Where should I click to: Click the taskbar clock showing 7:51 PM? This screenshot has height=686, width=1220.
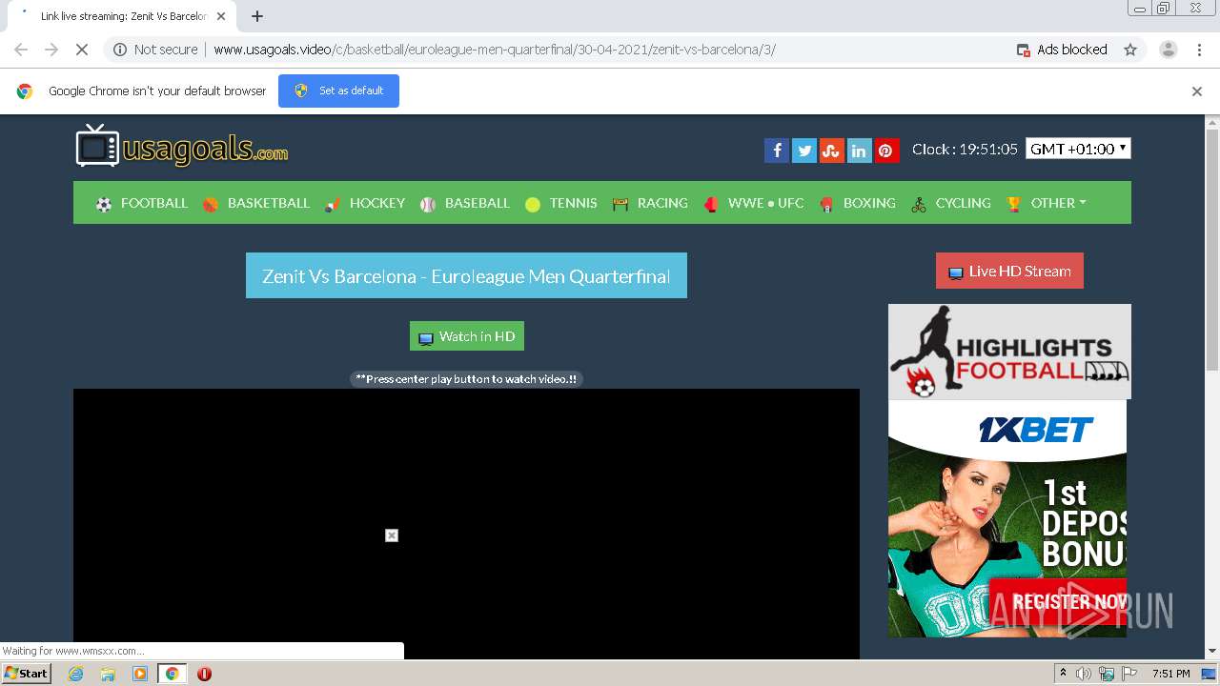click(x=1170, y=674)
